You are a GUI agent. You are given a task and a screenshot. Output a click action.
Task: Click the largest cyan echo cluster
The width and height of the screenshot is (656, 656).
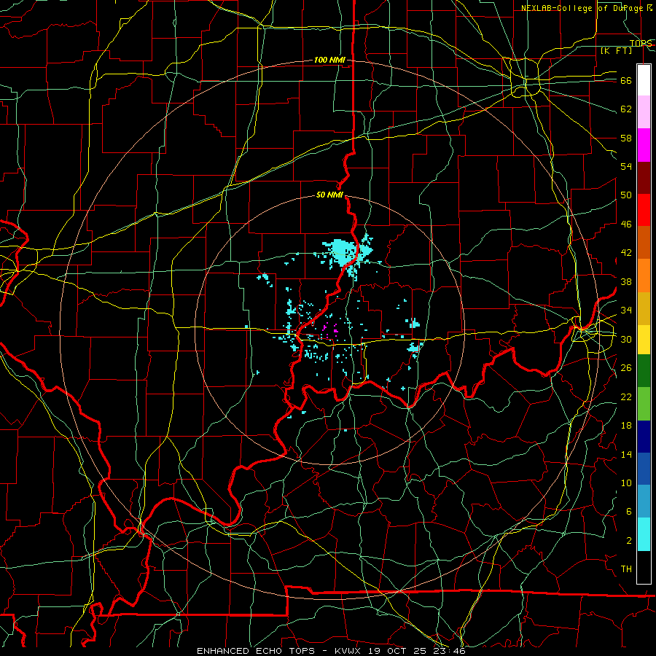pyautogui.click(x=343, y=252)
